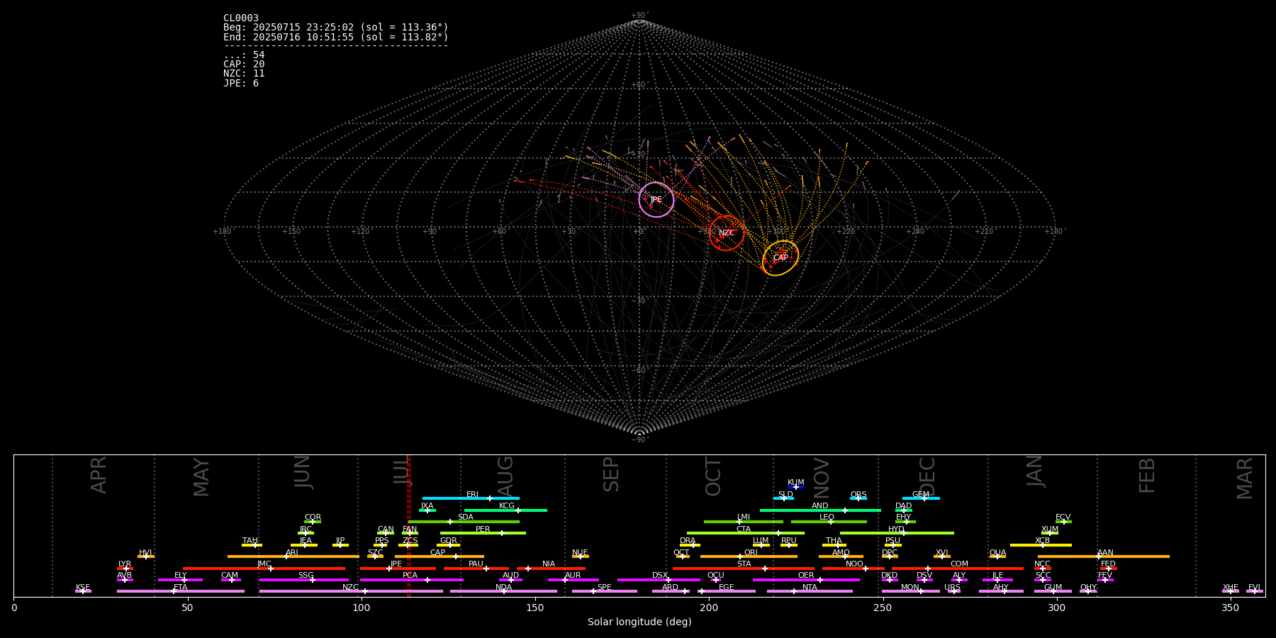
Task: Click the 'End: 20250716 10:51:55' line
Action: 336,37
